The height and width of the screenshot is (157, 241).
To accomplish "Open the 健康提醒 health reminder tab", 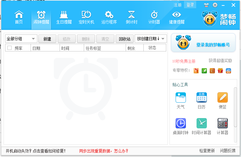I will [x=177, y=17].
